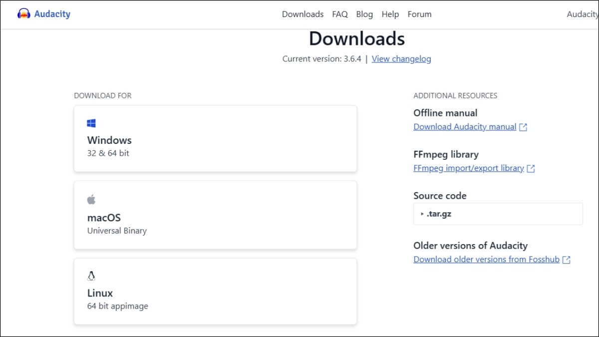Click the Apple logo icon
This screenshot has width=599, height=337.
(91, 200)
